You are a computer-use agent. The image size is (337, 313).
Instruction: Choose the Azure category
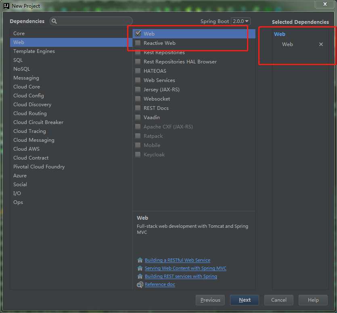[x=71, y=176]
